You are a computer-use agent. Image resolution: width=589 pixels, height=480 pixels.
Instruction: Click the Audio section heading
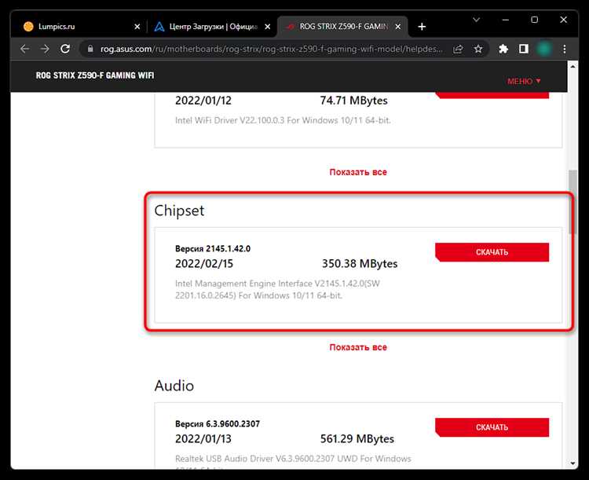click(174, 386)
